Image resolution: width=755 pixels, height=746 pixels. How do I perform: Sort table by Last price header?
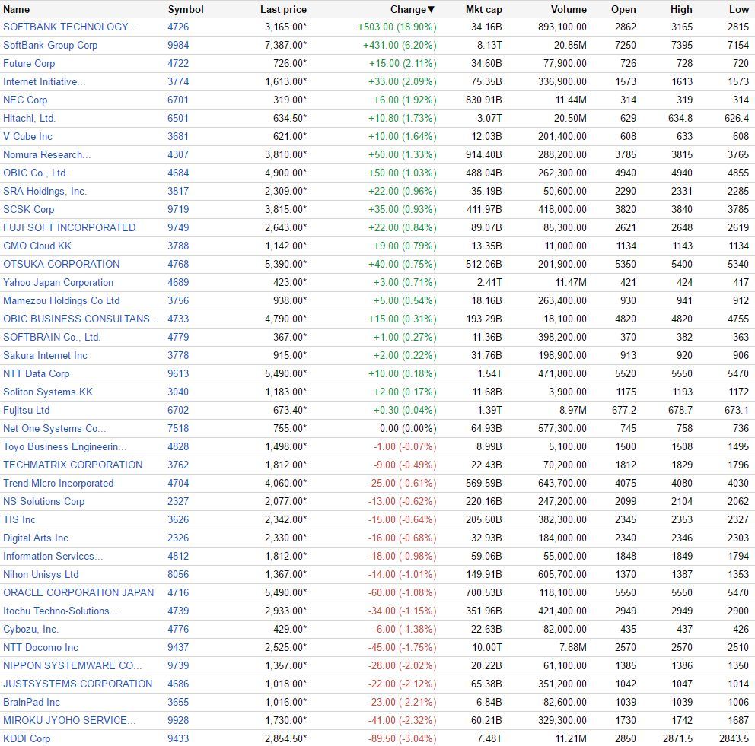283,10
